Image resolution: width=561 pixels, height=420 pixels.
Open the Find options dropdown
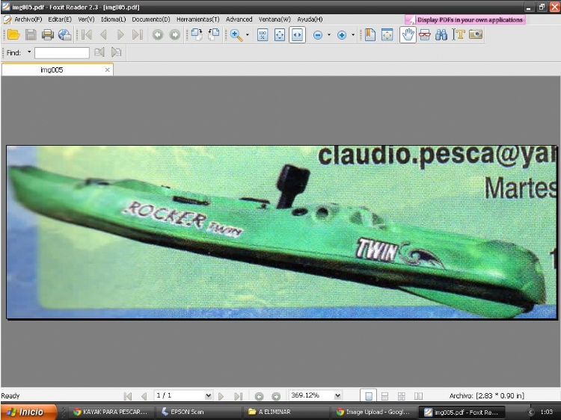[x=29, y=52]
